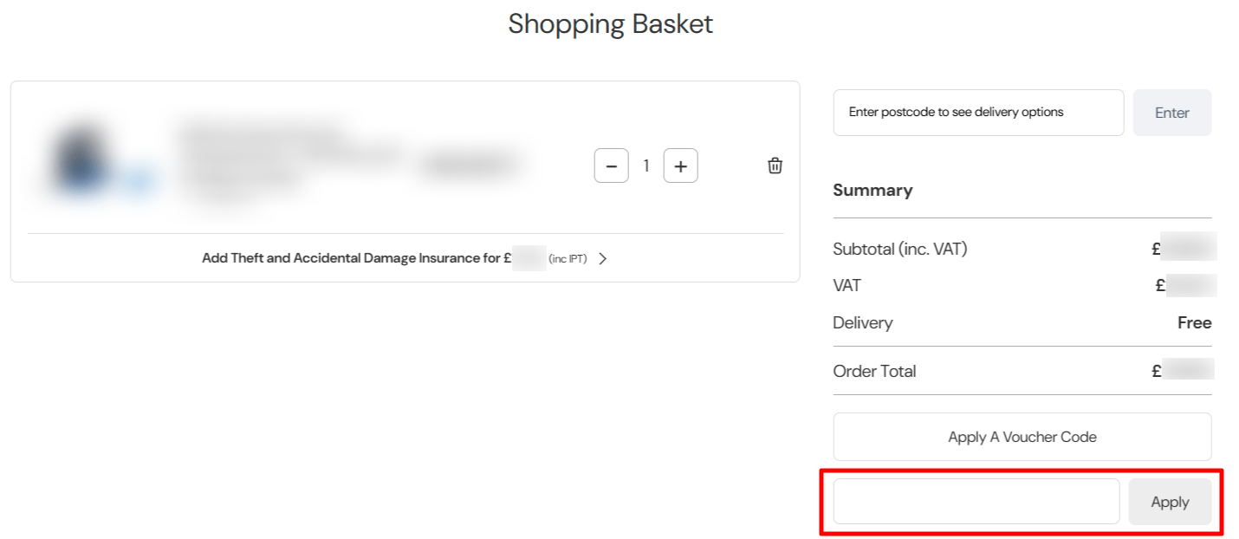The image size is (1239, 539).
Task: Select the Subtotal (inc. VAT) label
Action: click(899, 249)
